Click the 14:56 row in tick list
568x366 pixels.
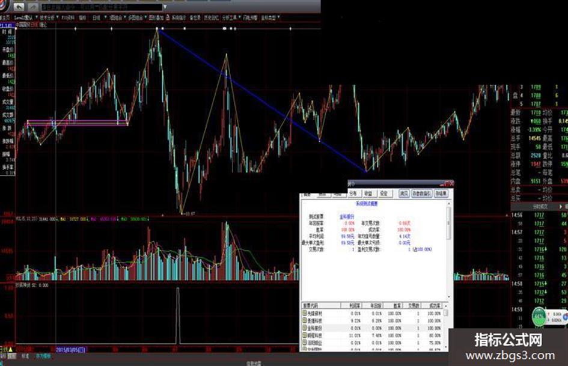click(539, 215)
